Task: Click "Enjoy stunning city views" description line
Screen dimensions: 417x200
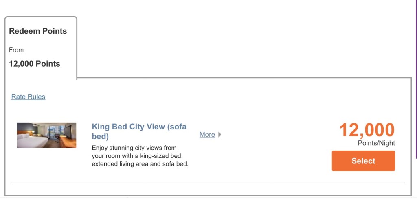Action: (134, 148)
